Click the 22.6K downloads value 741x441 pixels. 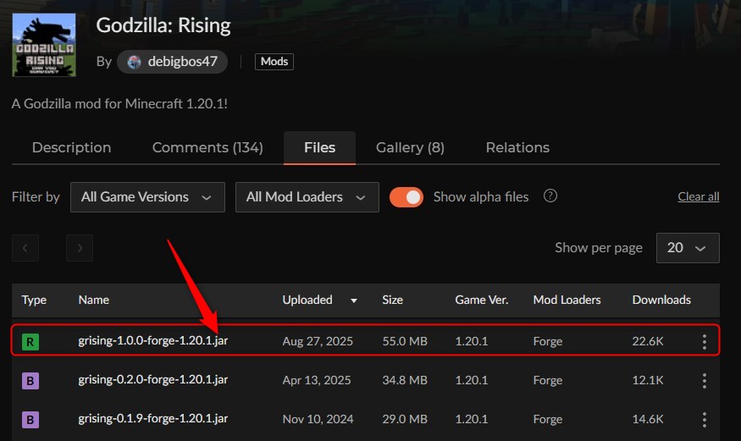tap(648, 341)
